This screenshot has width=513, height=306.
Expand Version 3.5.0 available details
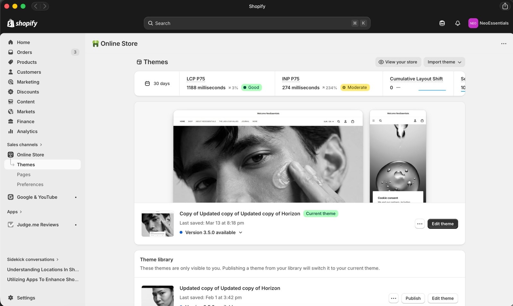[213, 232]
